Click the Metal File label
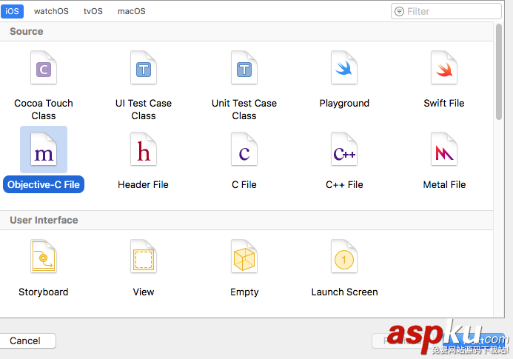The height and width of the screenshot is (359, 513). tap(444, 184)
